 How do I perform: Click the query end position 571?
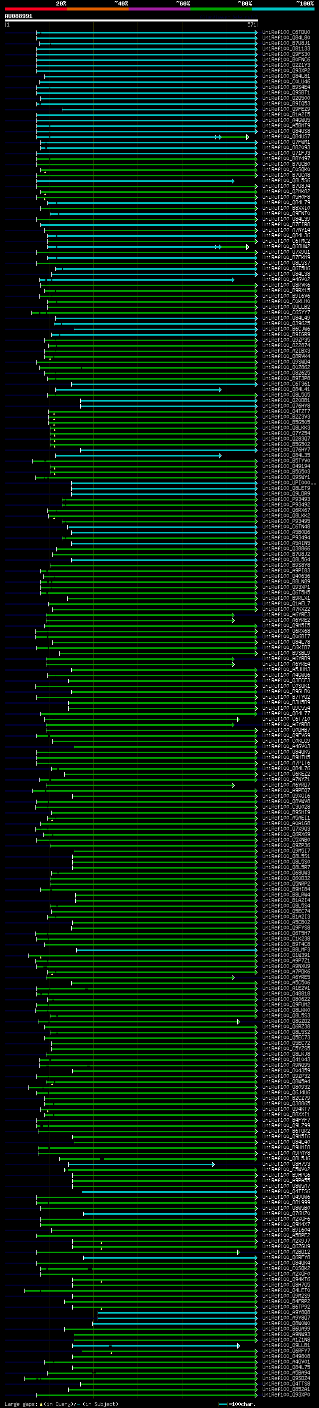tap(251, 24)
